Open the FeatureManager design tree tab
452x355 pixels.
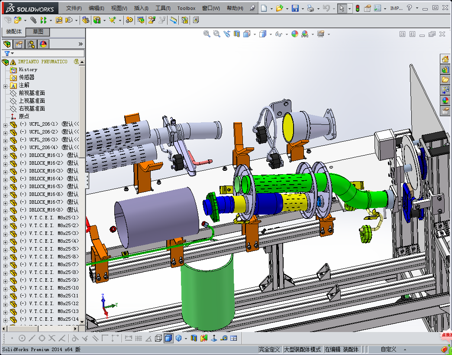(x=7, y=44)
